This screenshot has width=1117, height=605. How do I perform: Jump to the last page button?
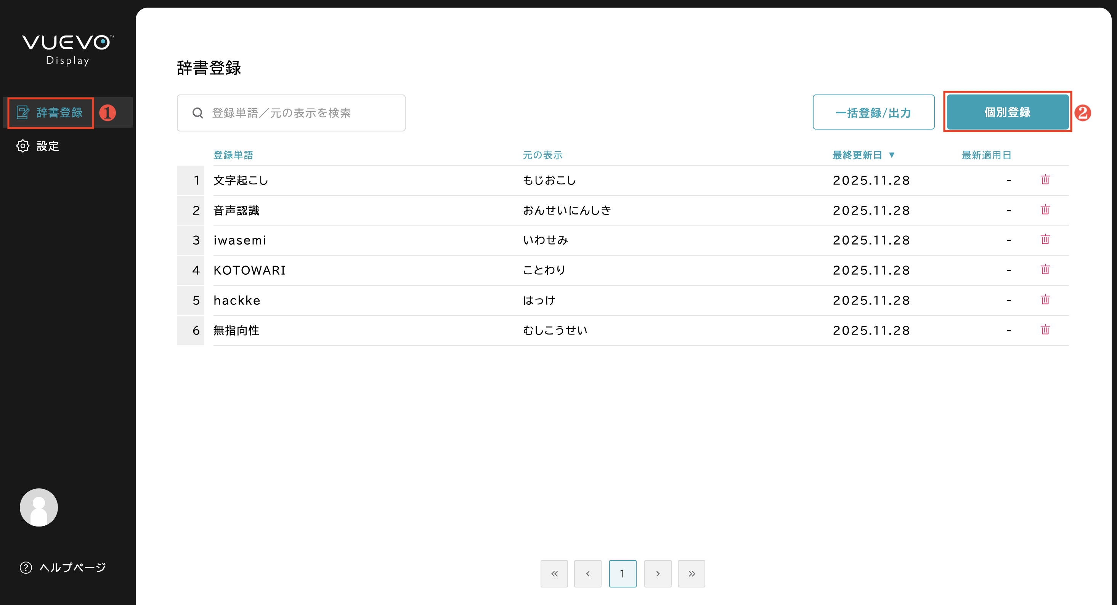pos(691,573)
